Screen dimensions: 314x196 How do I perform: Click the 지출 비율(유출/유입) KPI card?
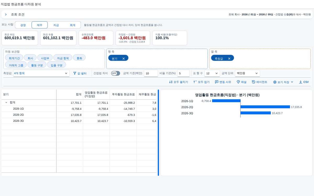[x=170, y=38]
